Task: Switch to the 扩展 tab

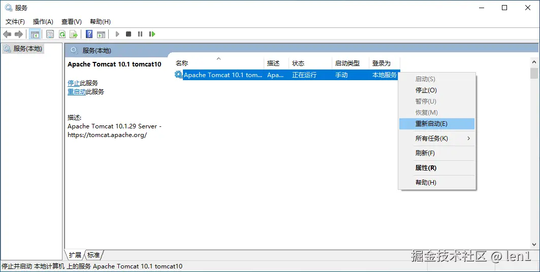Action: (x=75, y=255)
